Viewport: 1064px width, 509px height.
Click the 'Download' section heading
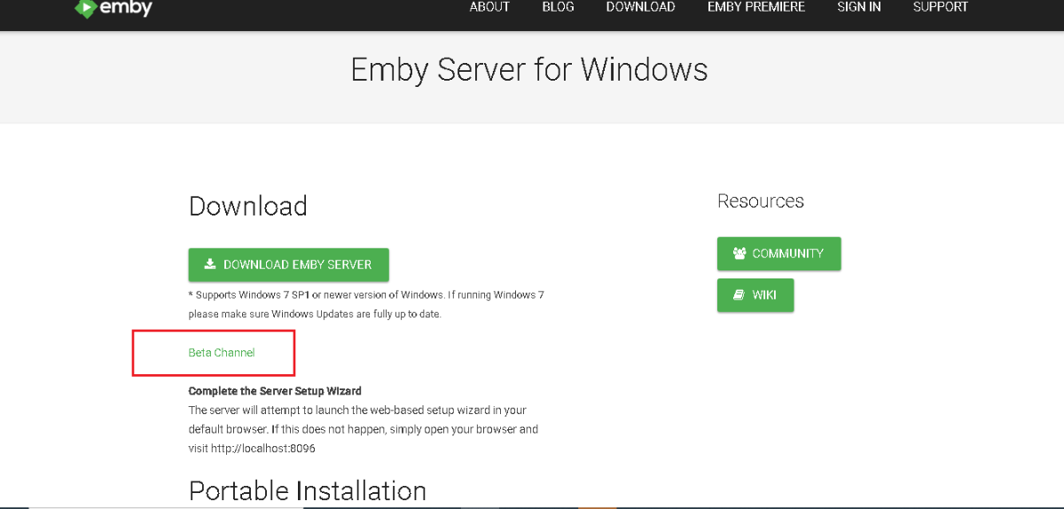click(x=248, y=206)
